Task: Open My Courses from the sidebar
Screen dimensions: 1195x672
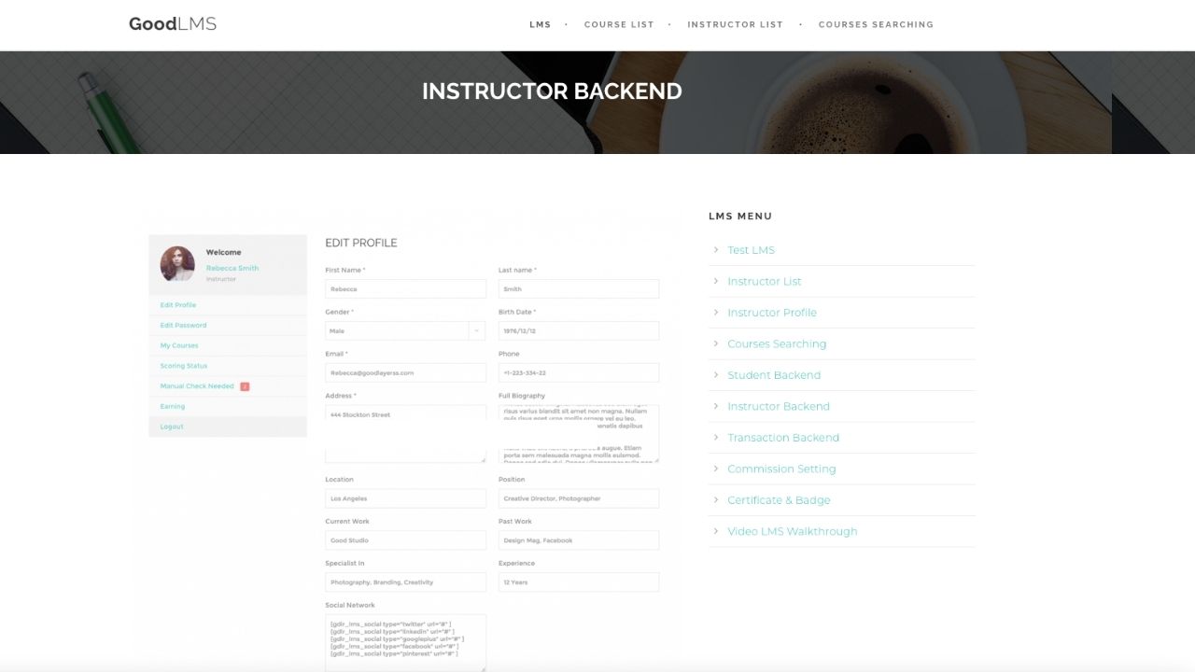Action: pyautogui.click(x=178, y=345)
